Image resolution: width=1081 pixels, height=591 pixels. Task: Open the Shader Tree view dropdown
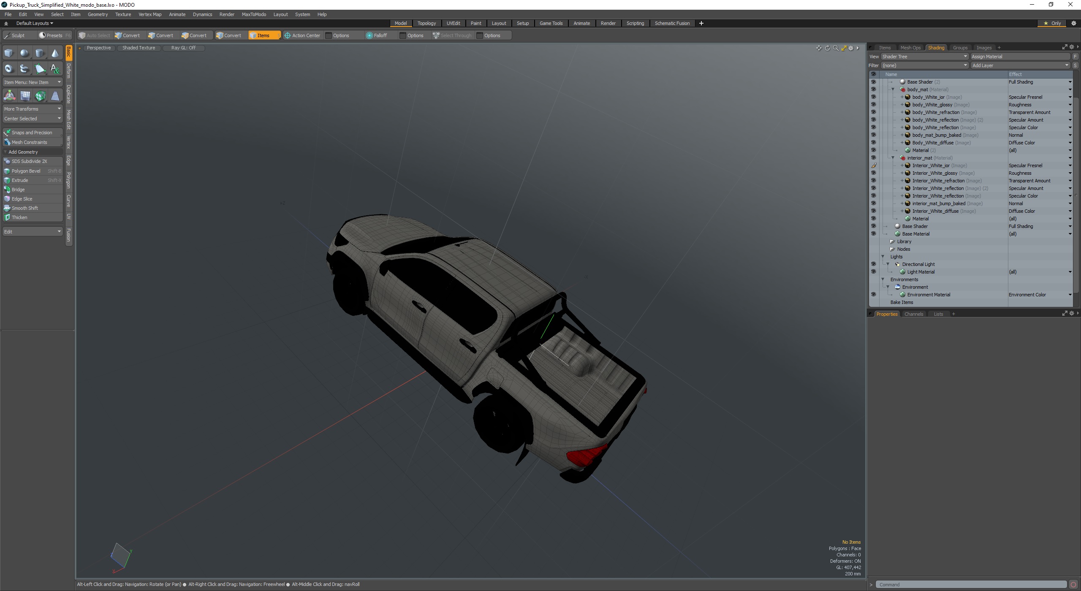(x=924, y=57)
